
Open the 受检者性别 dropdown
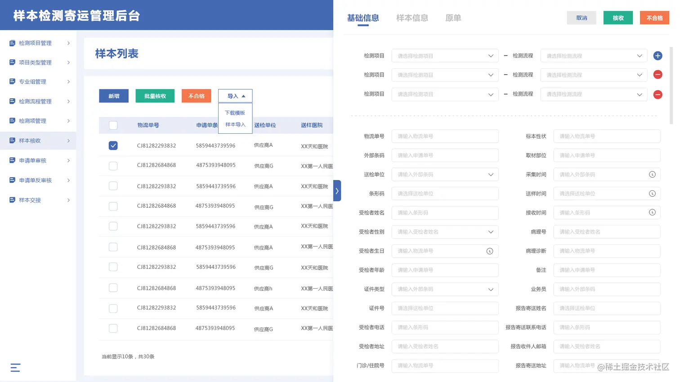click(x=445, y=232)
